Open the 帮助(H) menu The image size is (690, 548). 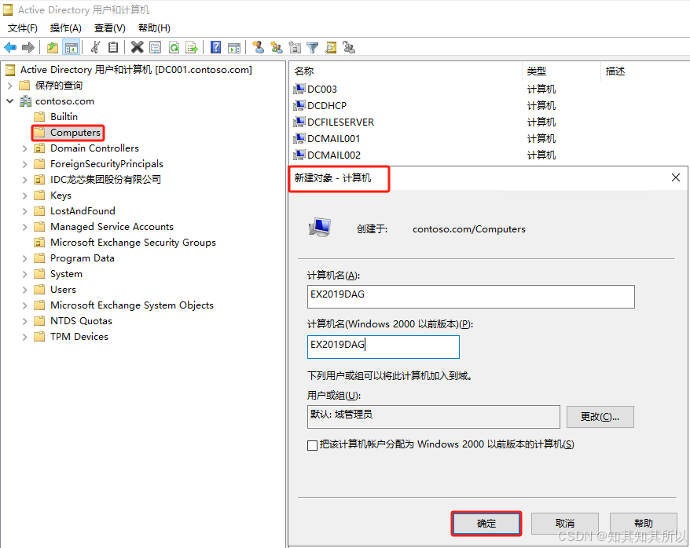154,28
